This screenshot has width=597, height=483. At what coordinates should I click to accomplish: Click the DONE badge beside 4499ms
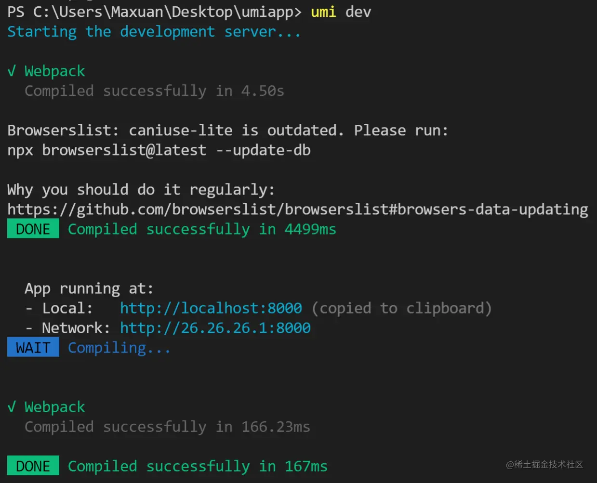pos(33,229)
